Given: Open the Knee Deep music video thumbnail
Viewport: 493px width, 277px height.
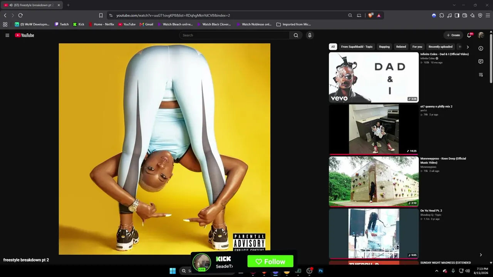Looking at the screenshot, I should pyautogui.click(x=374, y=182).
